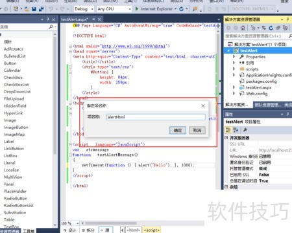Click the item name input field
292x233 pixels.
click(156, 117)
